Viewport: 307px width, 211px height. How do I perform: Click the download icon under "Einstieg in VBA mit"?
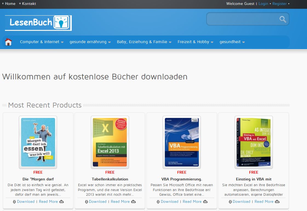230,201
